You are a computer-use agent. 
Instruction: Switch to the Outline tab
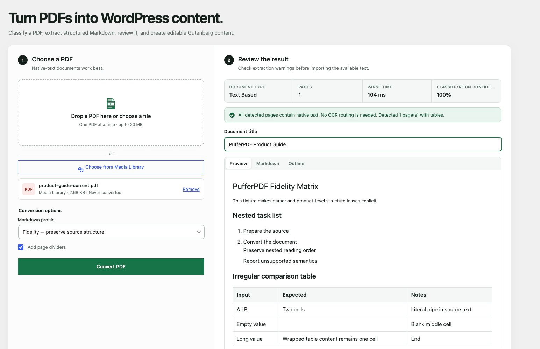point(296,163)
